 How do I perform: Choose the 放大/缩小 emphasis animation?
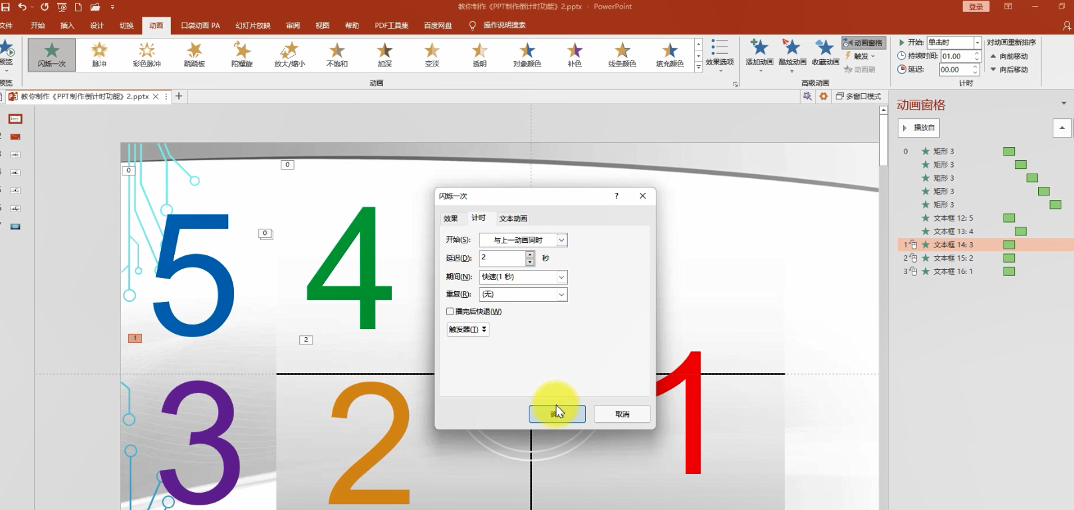point(289,54)
